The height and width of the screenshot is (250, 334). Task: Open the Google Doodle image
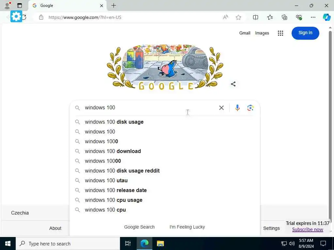[165, 67]
